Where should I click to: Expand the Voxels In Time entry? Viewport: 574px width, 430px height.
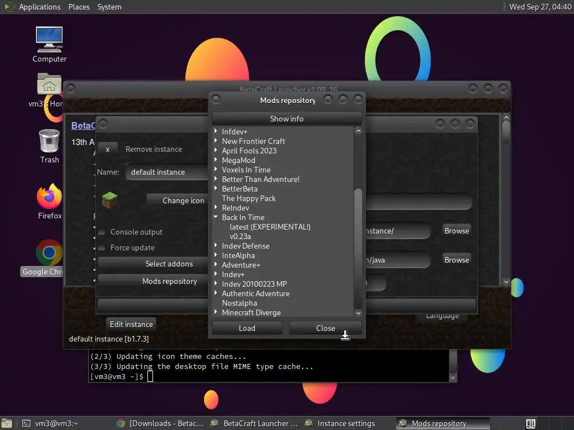click(x=216, y=169)
